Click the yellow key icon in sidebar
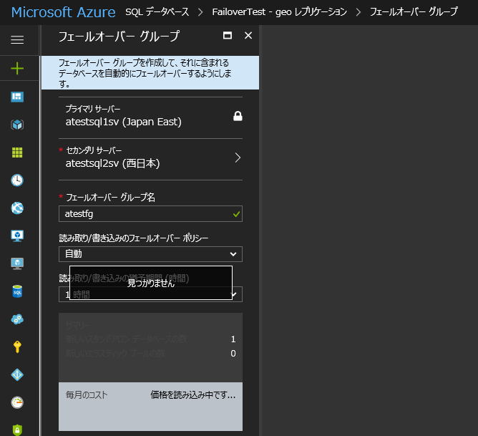 click(x=17, y=347)
